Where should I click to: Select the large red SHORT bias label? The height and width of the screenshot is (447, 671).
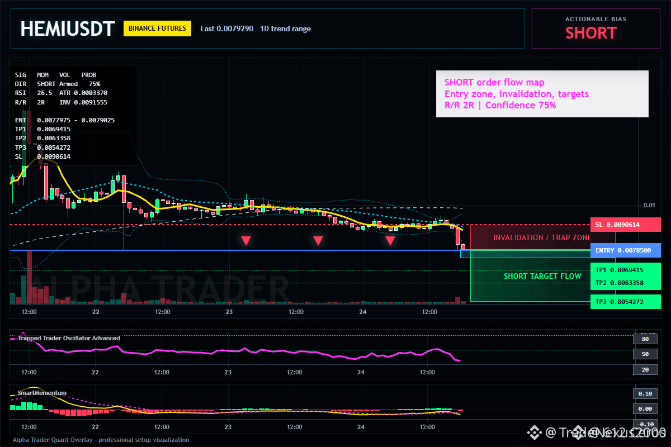point(591,33)
